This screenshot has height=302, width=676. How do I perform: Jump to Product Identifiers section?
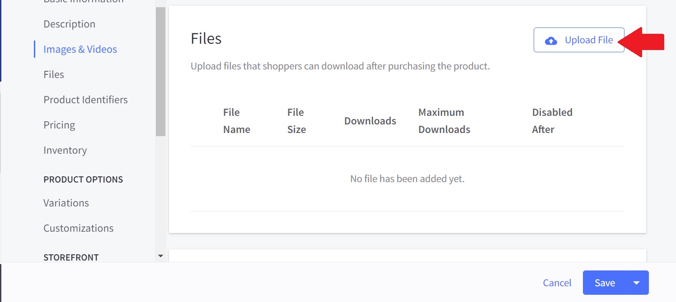(85, 100)
